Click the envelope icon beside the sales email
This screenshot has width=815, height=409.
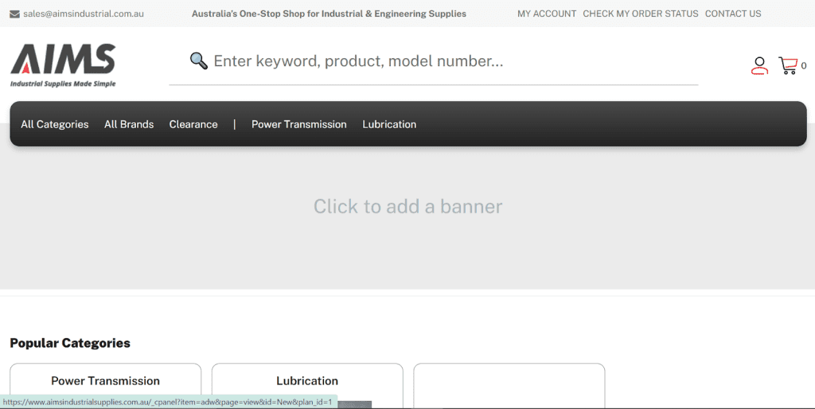(x=14, y=14)
